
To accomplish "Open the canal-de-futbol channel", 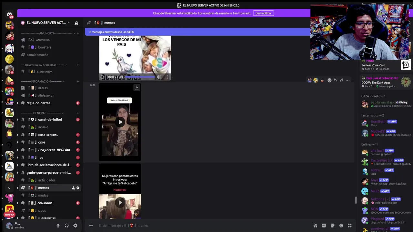I will click(x=50, y=120).
